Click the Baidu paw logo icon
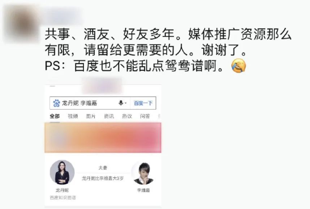The width and height of the screenshot is (310, 209). click(56, 103)
